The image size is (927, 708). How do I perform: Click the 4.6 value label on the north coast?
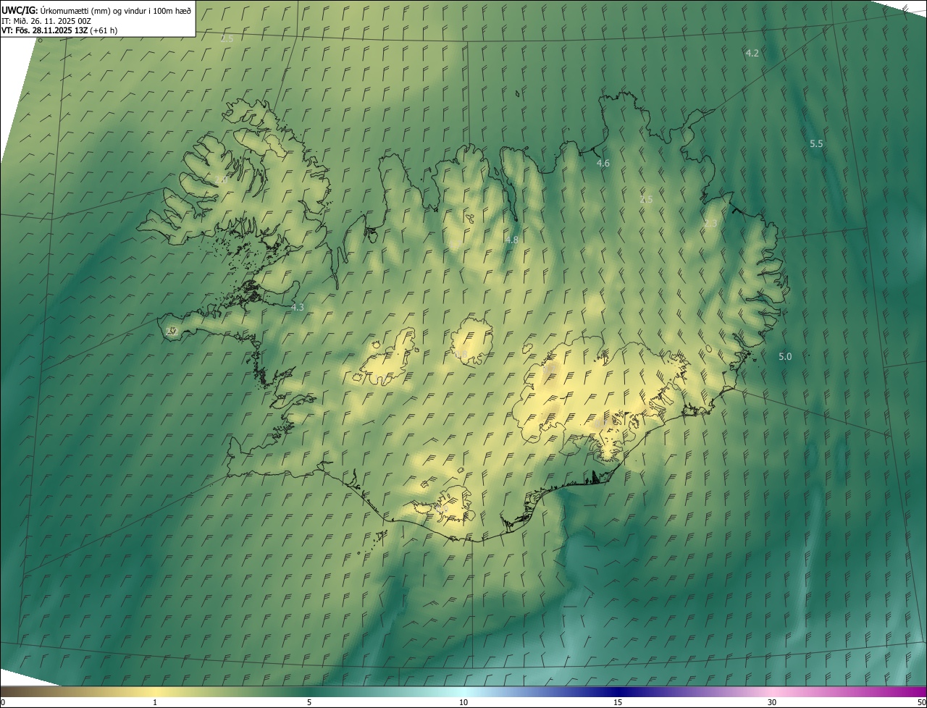[603, 163]
